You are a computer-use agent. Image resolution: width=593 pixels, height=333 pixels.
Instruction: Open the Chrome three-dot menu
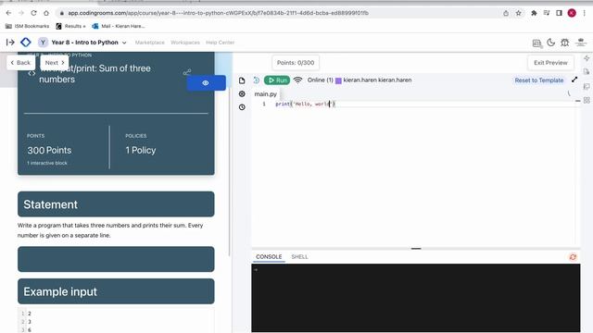(x=585, y=13)
